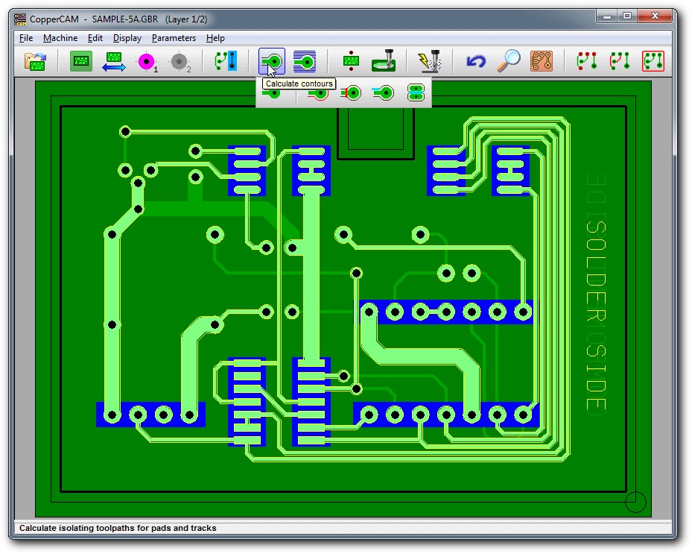Select the first plain pad contour option
Viewport: 692px width, 554px height.
[271, 94]
